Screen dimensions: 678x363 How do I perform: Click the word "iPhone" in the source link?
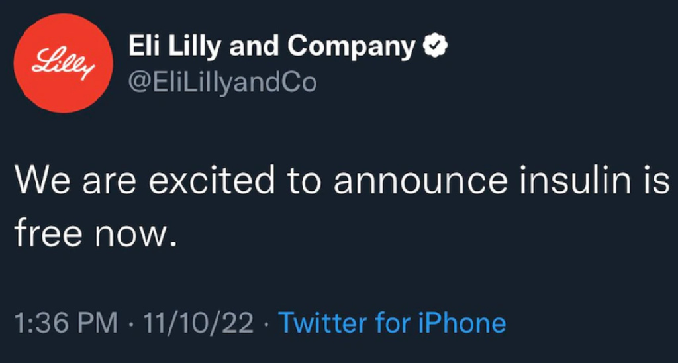(462, 323)
